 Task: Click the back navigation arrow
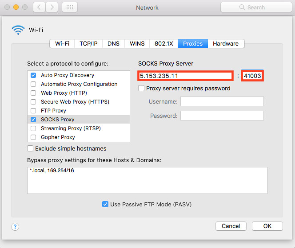coord(39,8)
